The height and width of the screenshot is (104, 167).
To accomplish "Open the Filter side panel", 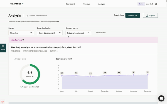I will coord(3,48).
